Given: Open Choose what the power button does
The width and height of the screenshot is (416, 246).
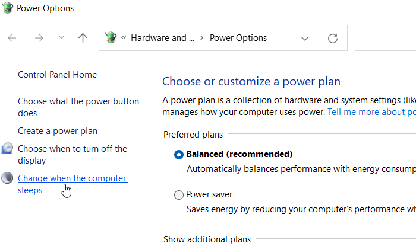Looking at the screenshot, I should pyautogui.click(x=78, y=107).
